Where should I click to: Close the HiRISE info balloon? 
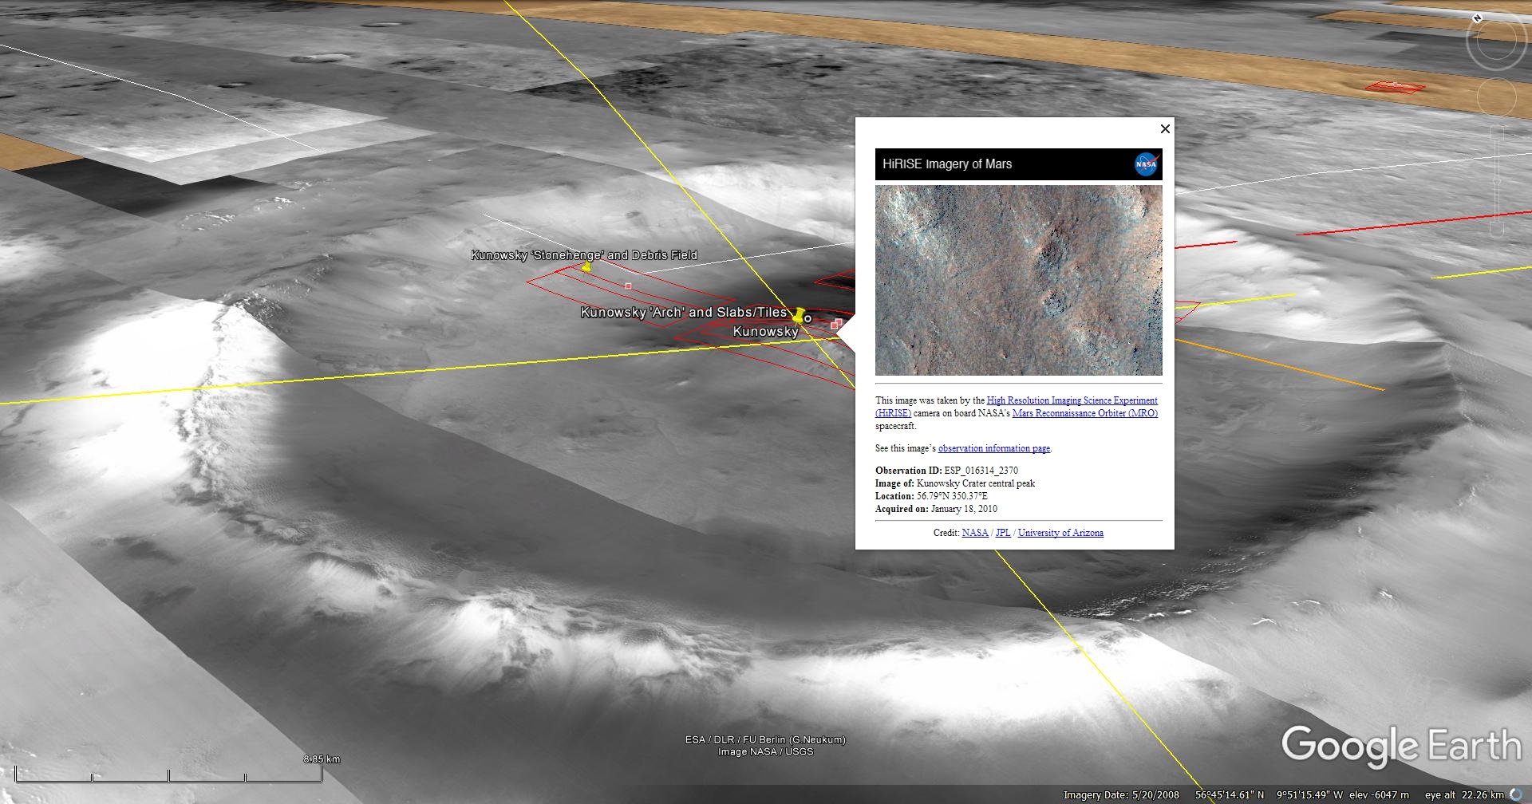1165,129
